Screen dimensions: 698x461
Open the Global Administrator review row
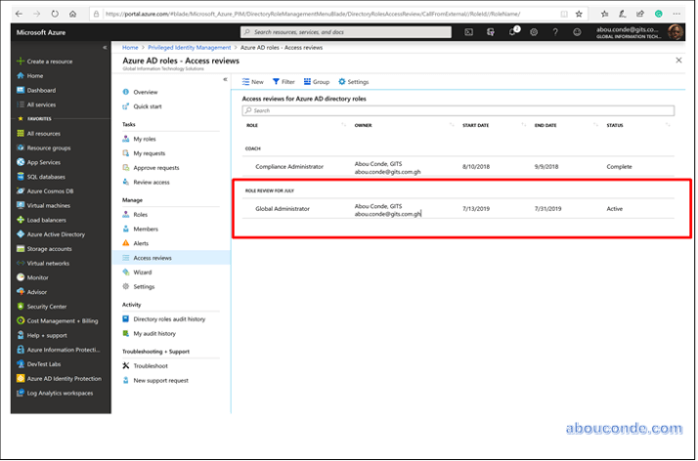click(x=283, y=208)
